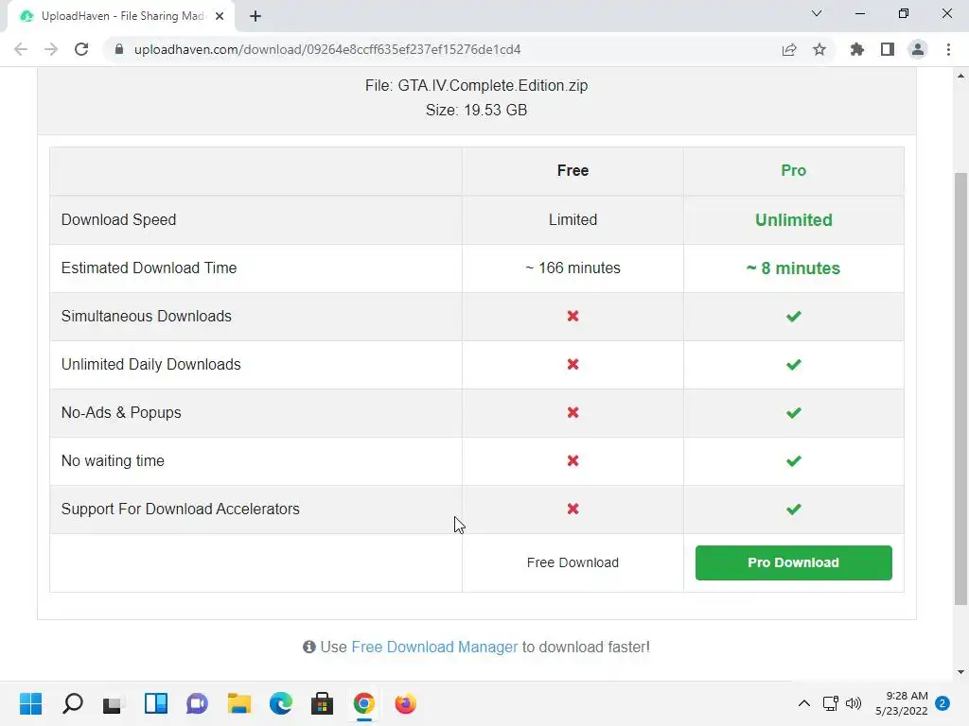
Task: Click green check in No waiting time row
Action: [x=794, y=460]
